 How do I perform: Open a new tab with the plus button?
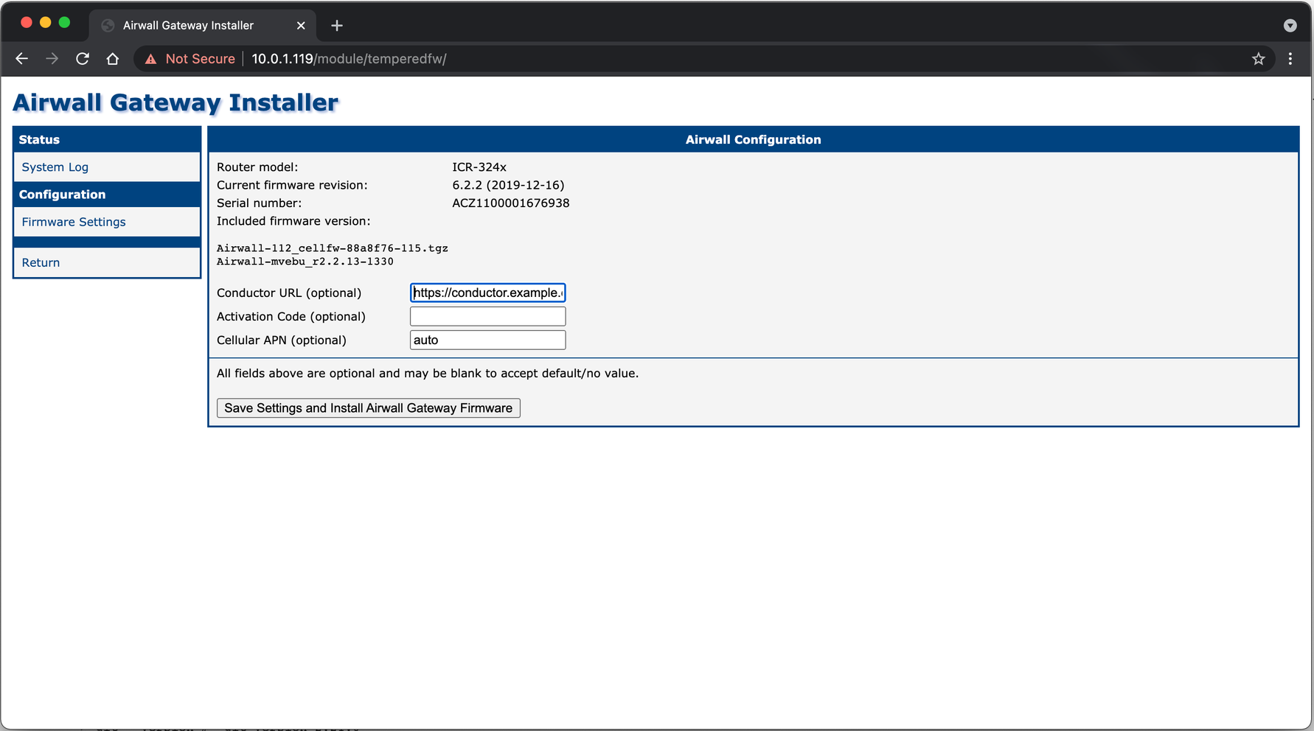click(337, 26)
